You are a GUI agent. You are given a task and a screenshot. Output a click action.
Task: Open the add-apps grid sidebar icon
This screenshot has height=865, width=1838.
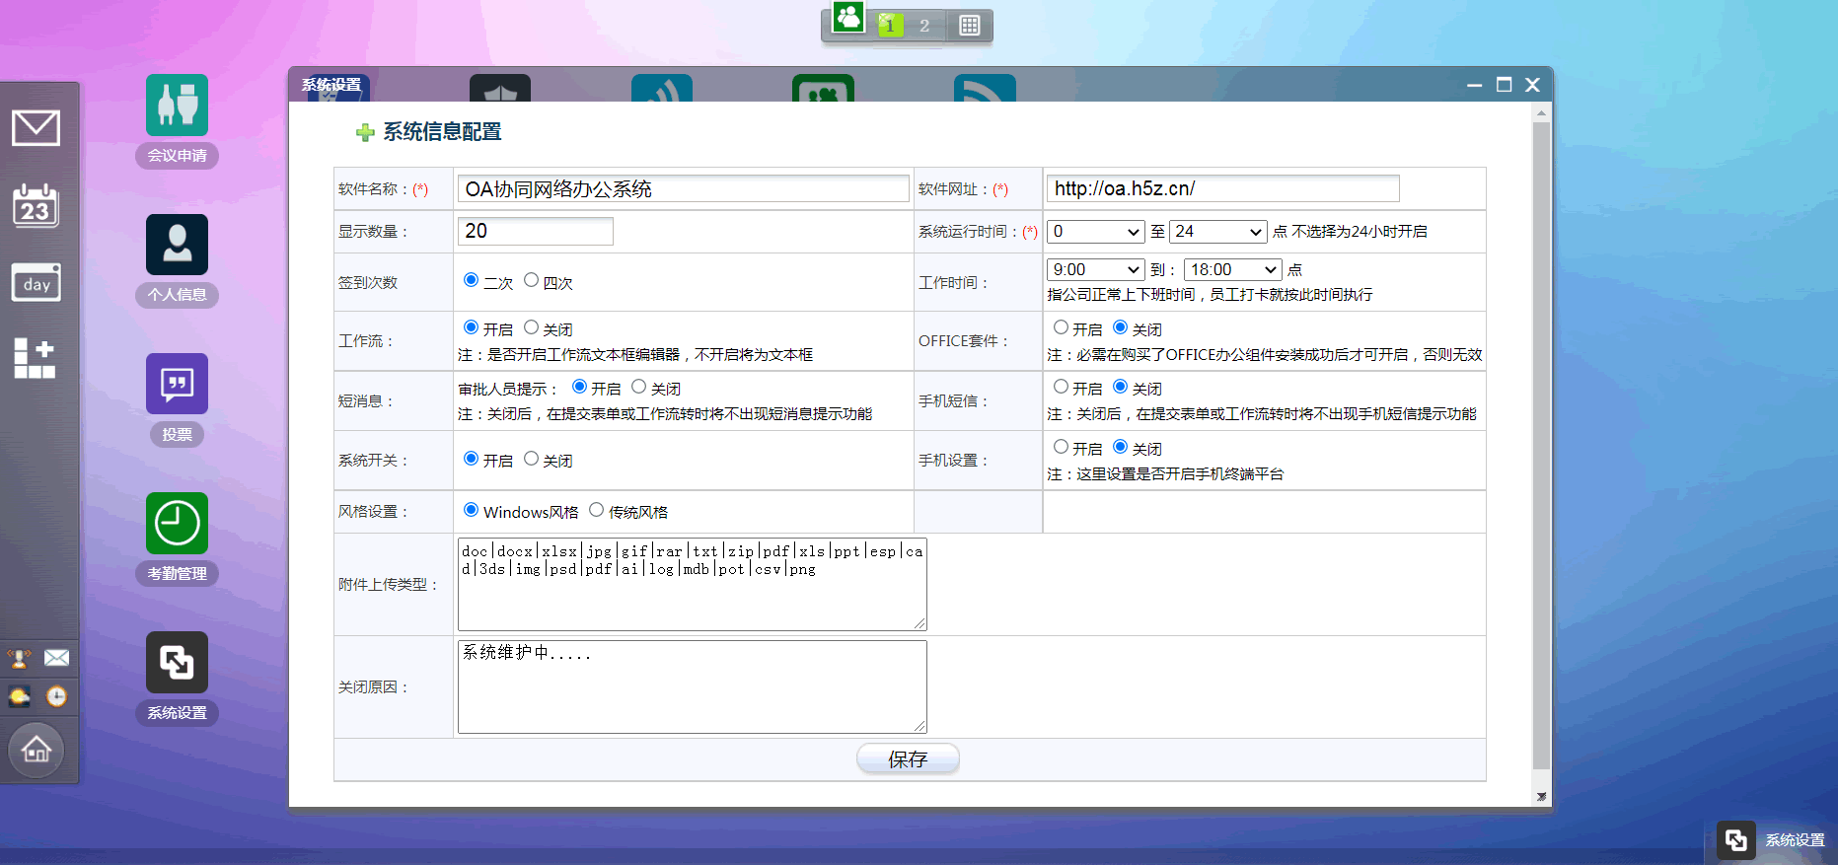coord(35,358)
